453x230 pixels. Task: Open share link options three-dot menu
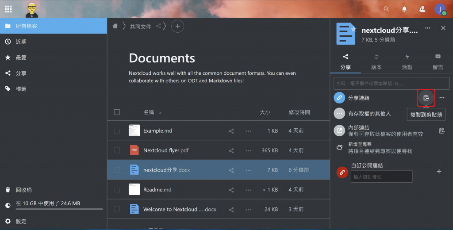442,98
